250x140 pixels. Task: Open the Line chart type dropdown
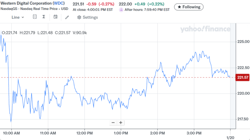(17, 17)
